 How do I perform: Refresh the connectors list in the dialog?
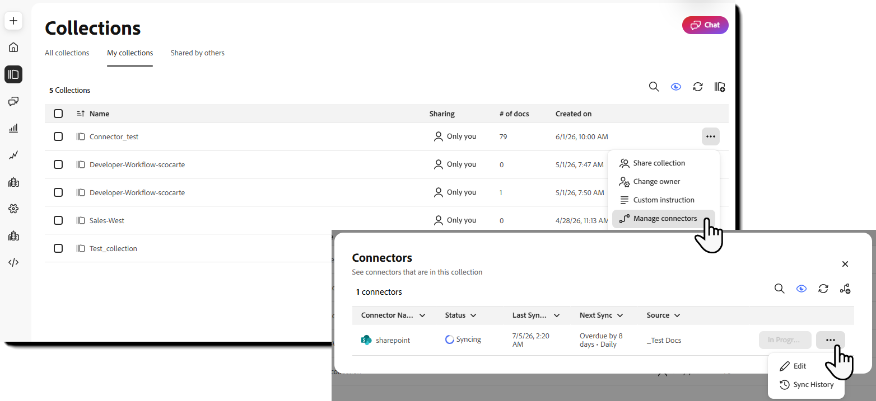click(823, 289)
